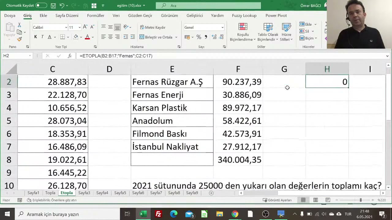This screenshot has width=392, height=220.
Task: Click the Cut scissors icon
Action: 19,25
